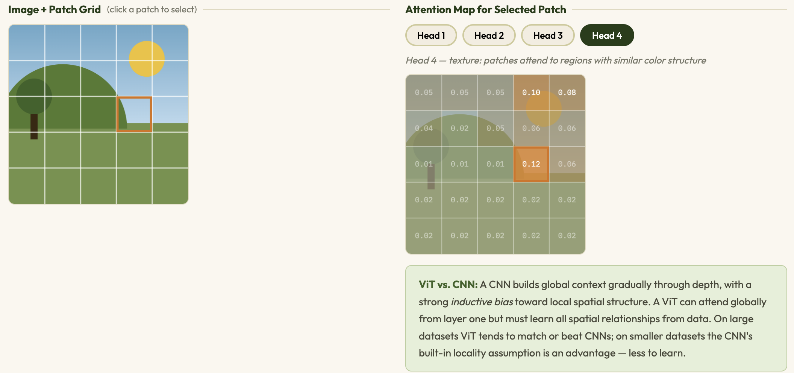Choose the top-right corner patch of the image

point(170,42)
